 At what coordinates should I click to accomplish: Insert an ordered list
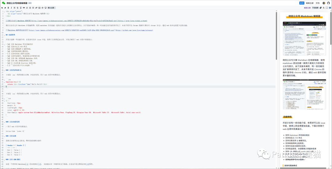[27, 8]
